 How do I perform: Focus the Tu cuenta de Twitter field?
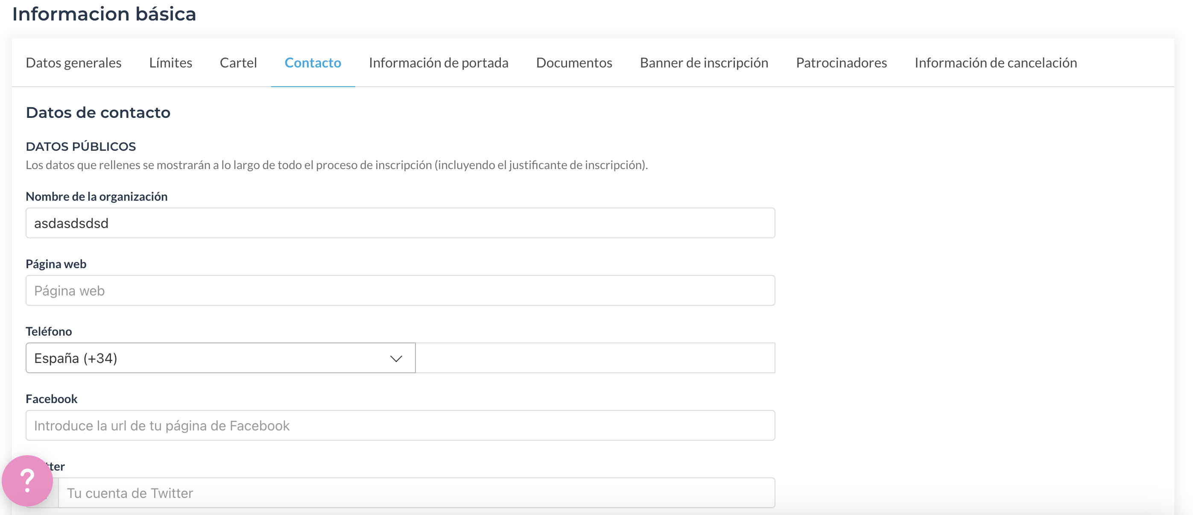tap(416, 493)
